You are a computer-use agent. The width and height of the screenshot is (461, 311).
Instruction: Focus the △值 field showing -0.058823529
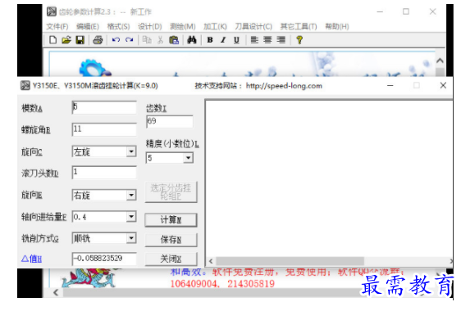pyautogui.click(x=104, y=259)
